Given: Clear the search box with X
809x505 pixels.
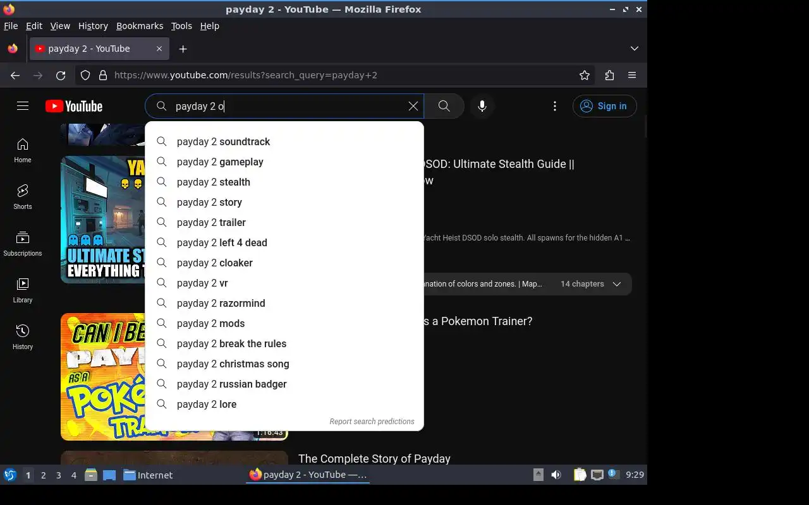Looking at the screenshot, I should click(x=413, y=106).
